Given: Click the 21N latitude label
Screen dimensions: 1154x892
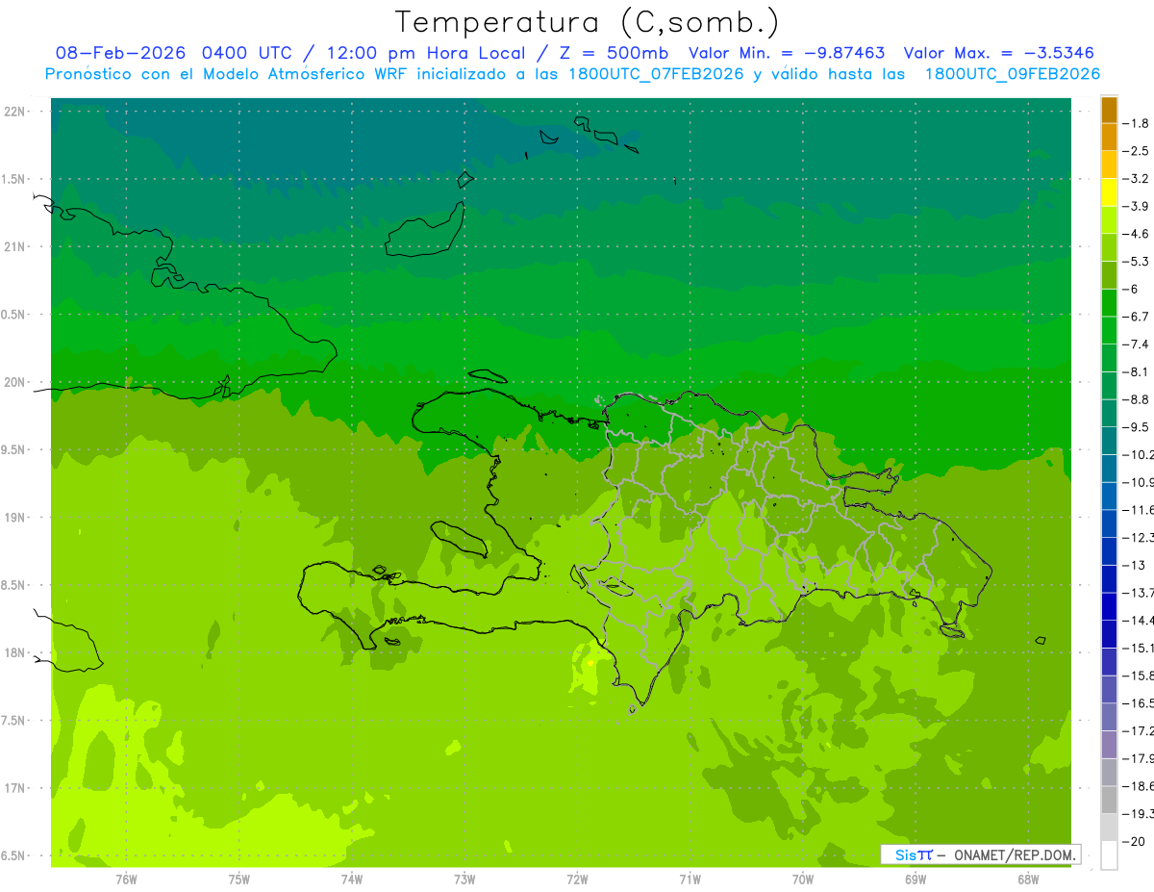Looking at the screenshot, I should [14, 247].
